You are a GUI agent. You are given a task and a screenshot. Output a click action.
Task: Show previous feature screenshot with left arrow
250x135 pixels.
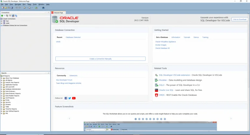click(x=69, y=118)
